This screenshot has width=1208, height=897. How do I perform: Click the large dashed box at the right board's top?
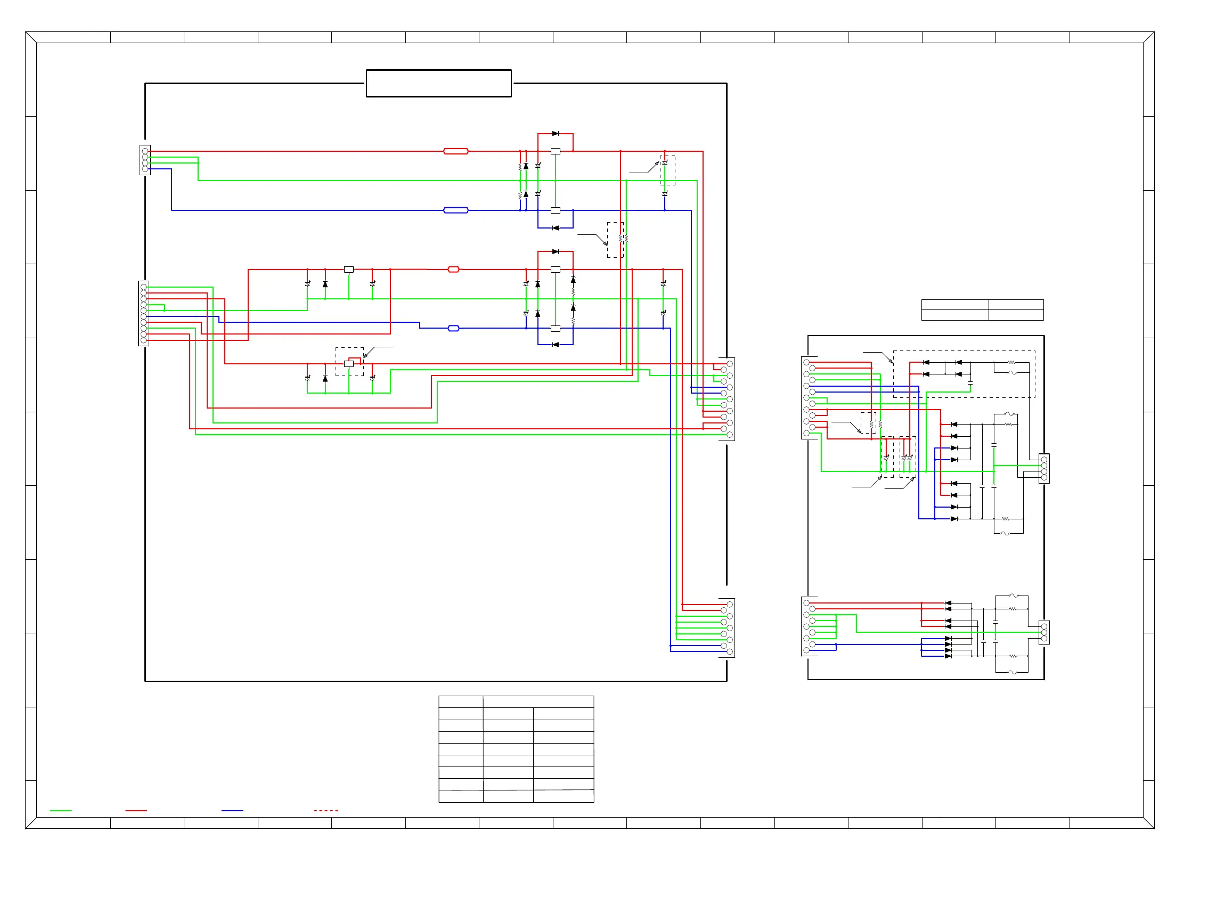coord(964,374)
